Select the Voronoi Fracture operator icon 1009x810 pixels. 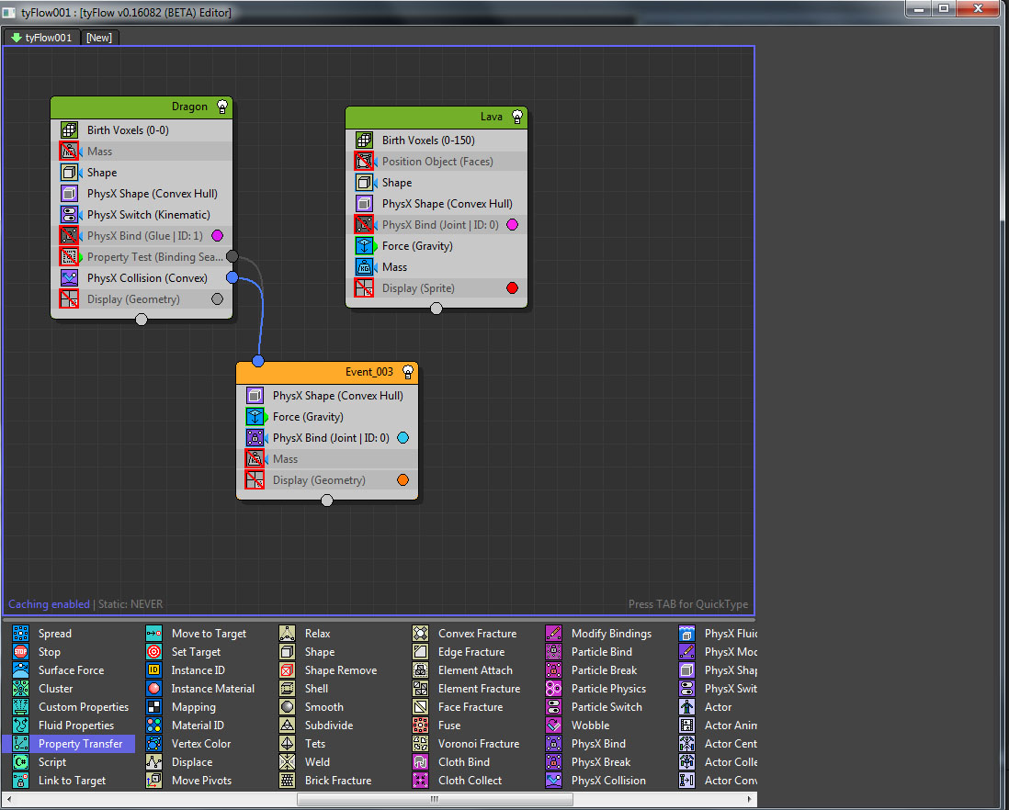tap(420, 743)
